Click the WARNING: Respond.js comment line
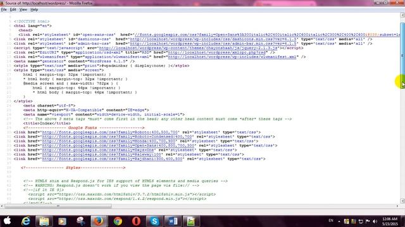Viewport: 405px width, 227px height. click(x=111, y=185)
